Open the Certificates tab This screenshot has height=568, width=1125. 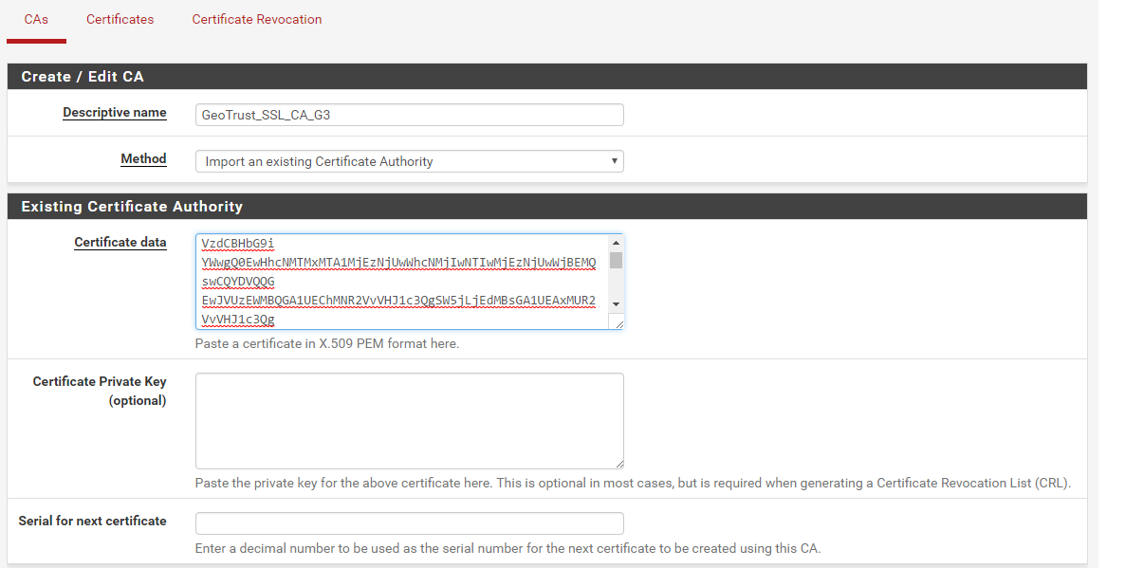tap(120, 19)
